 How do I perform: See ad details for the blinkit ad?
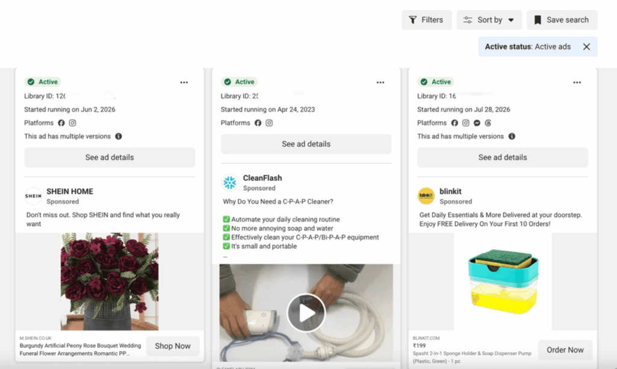tap(503, 157)
